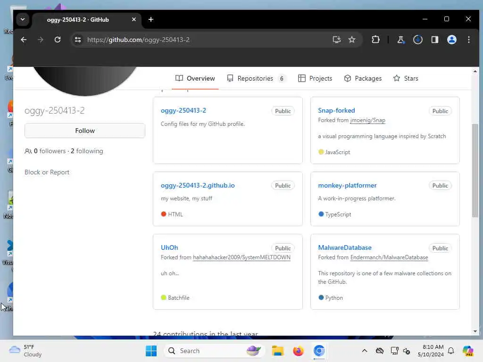483x362 pixels.
Task: Click the browser forward arrow
Action: click(x=41, y=40)
